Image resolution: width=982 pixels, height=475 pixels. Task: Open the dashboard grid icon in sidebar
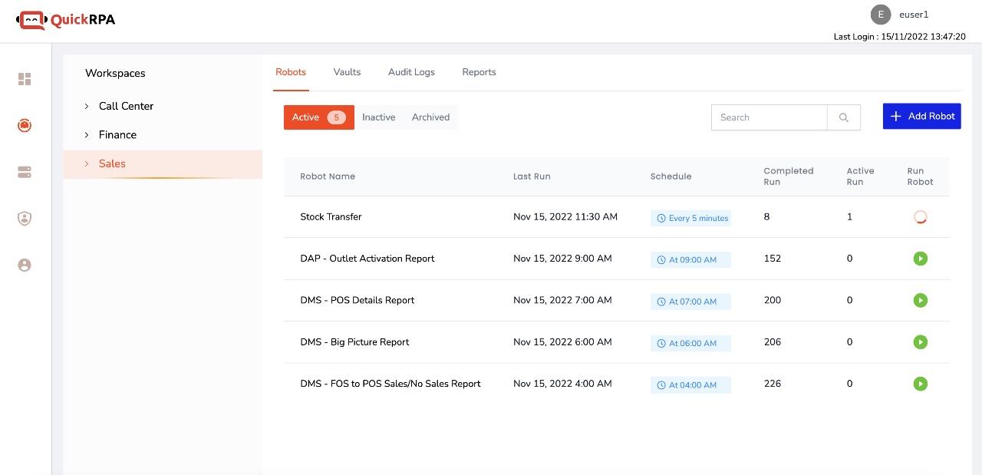tap(25, 79)
